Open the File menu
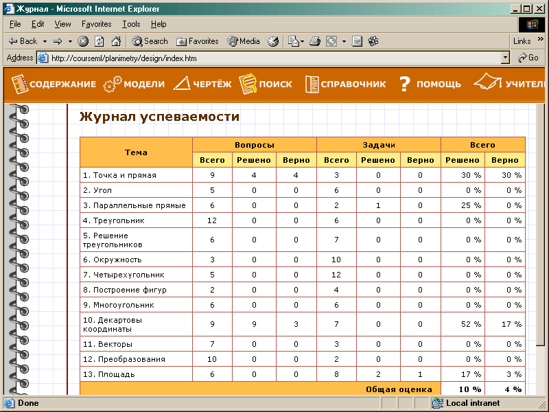The image size is (549, 412). point(15,24)
